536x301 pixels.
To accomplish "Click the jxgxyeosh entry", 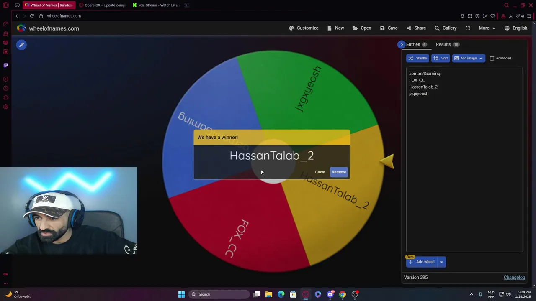I will 419,94.
